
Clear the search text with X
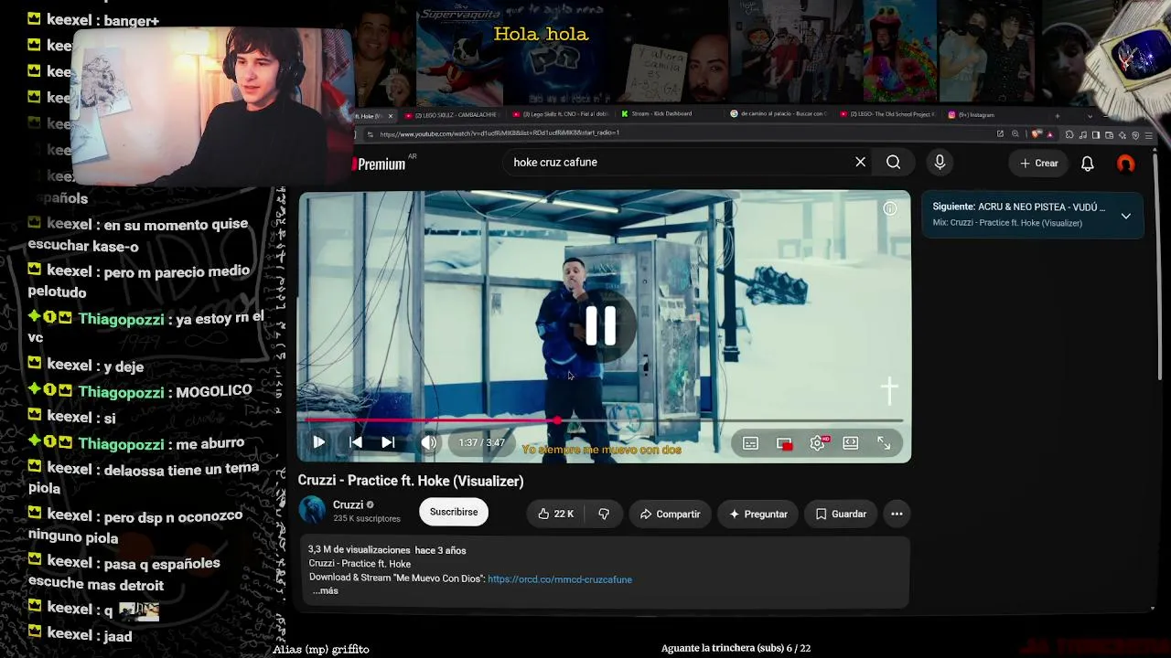point(860,162)
